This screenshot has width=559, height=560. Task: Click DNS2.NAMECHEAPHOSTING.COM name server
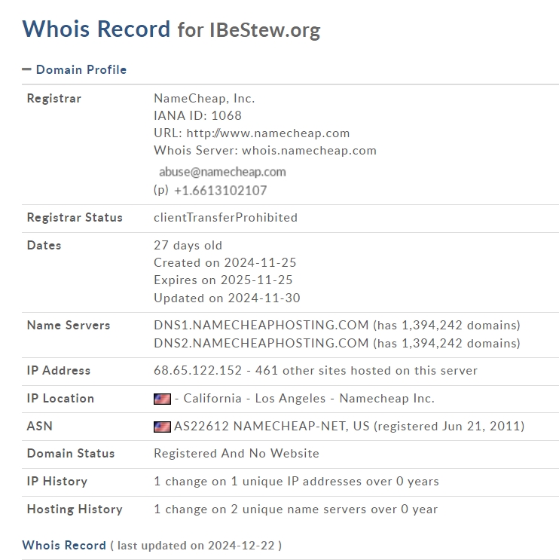tap(261, 343)
